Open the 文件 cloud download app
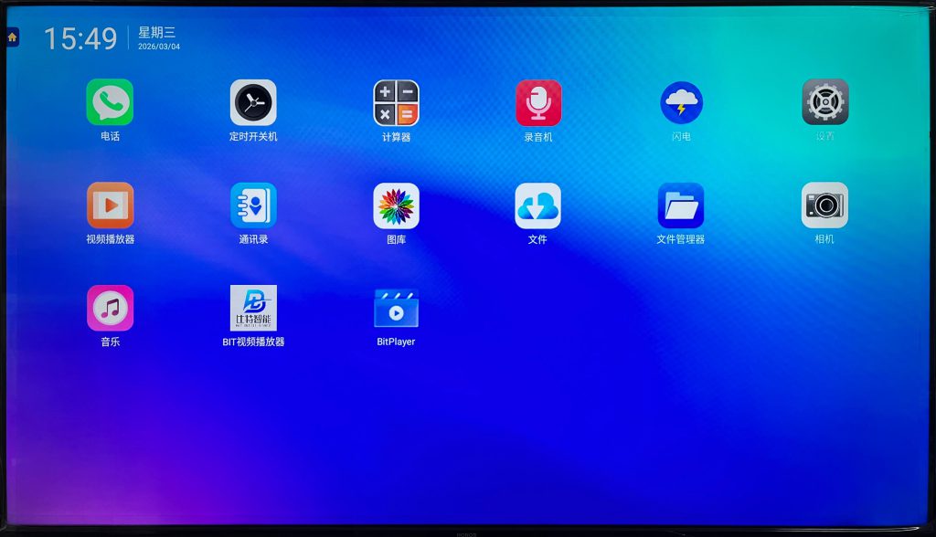The image size is (936, 537). click(x=538, y=205)
